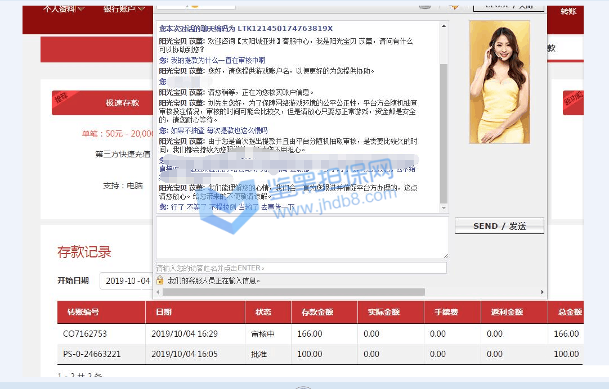609x389 pixels.
Task: Expand the 个人资料 dropdown menu
Action: tap(64, 9)
